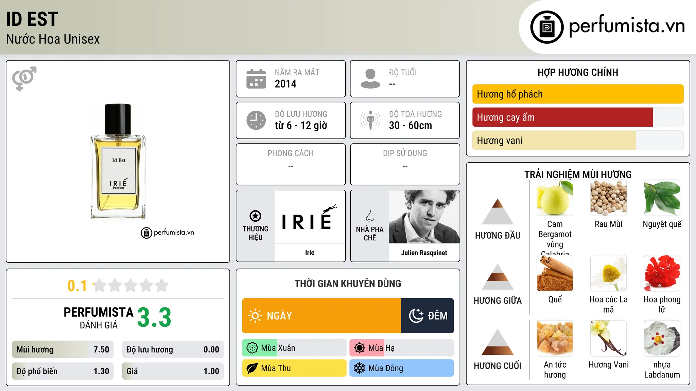This screenshot has height=391, width=696.
Task: Open the Nguyệt quế note image
Action: (662, 198)
